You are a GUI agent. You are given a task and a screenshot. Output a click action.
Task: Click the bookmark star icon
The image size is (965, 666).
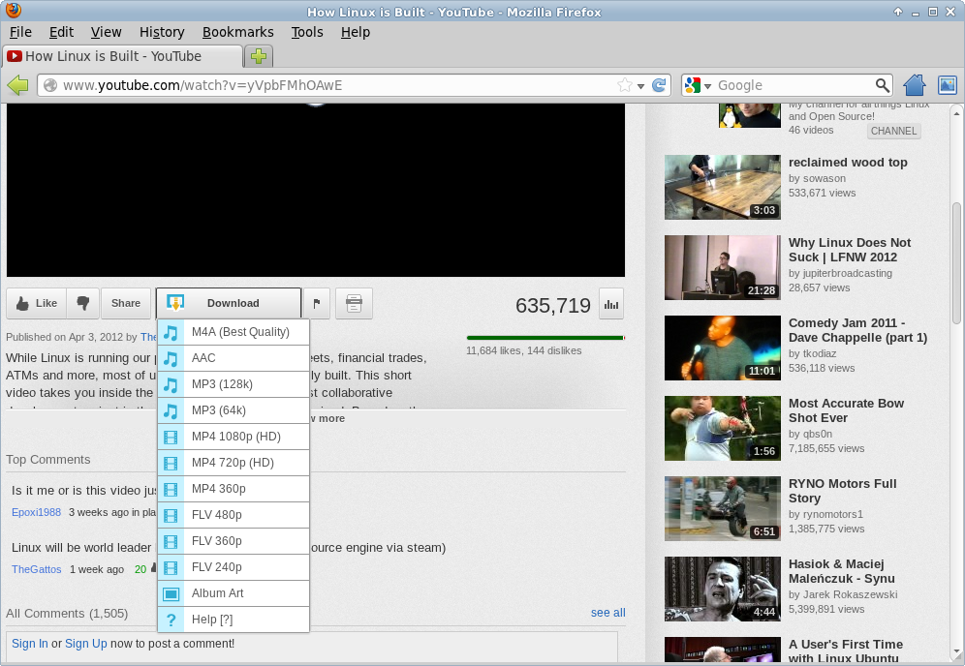(625, 85)
